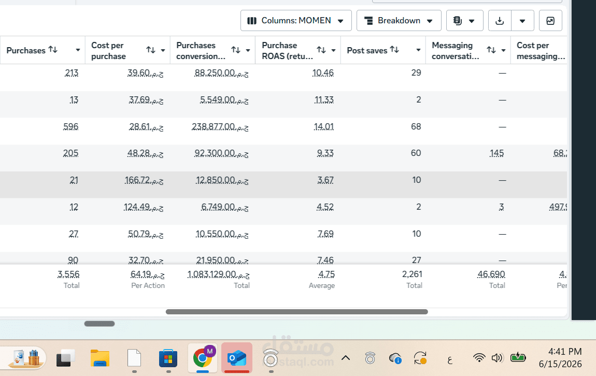The image size is (596, 376).
Task: Click the export download icon
Action: pos(500,21)
